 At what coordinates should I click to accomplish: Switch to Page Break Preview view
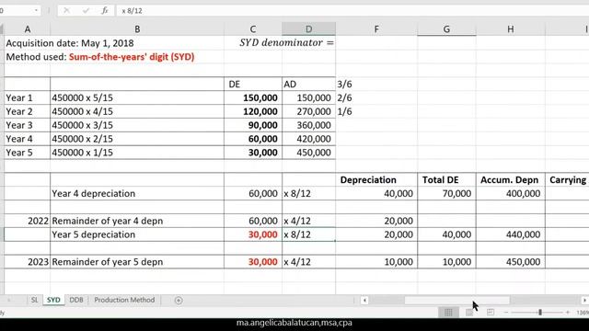491,313
